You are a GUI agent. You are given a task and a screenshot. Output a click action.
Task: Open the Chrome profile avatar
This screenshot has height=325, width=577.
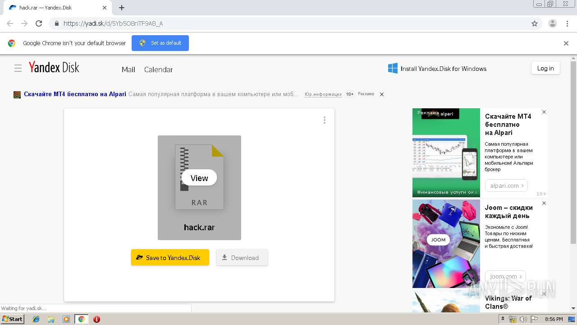[553, 23]
